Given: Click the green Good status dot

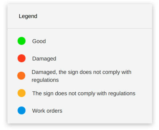Looking at the screenshot, I should pyautogui.click(x=21, y=41).
